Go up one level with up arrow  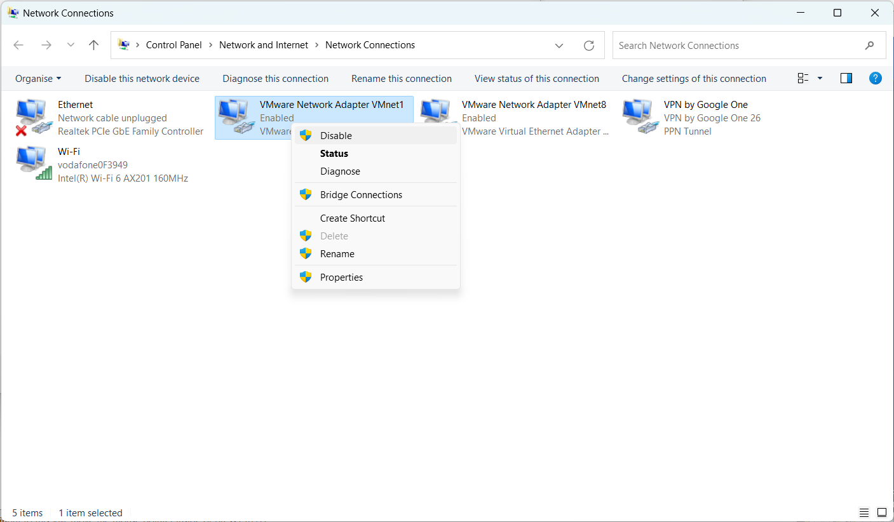[94, 45]
